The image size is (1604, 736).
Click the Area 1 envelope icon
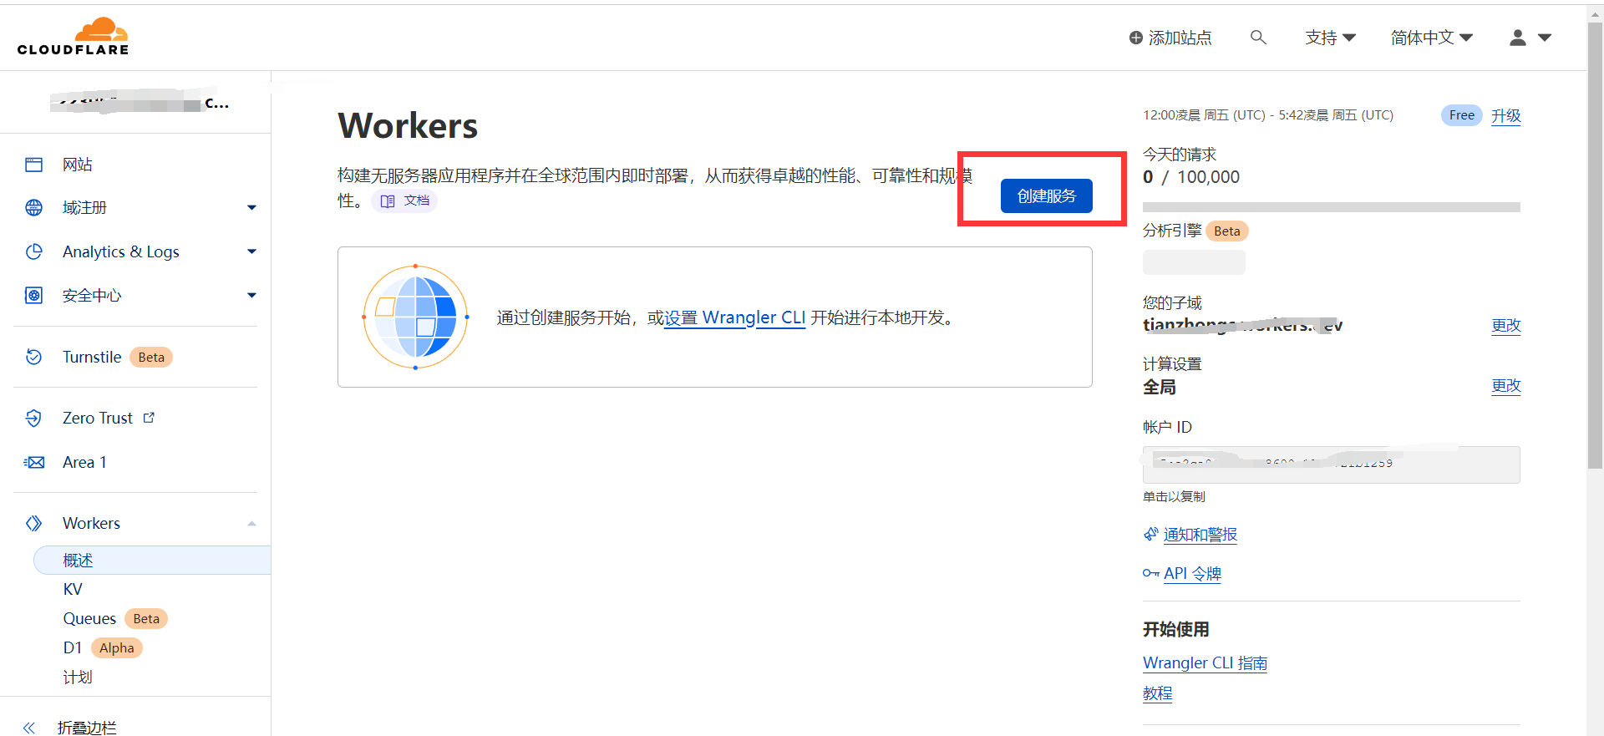33,462
